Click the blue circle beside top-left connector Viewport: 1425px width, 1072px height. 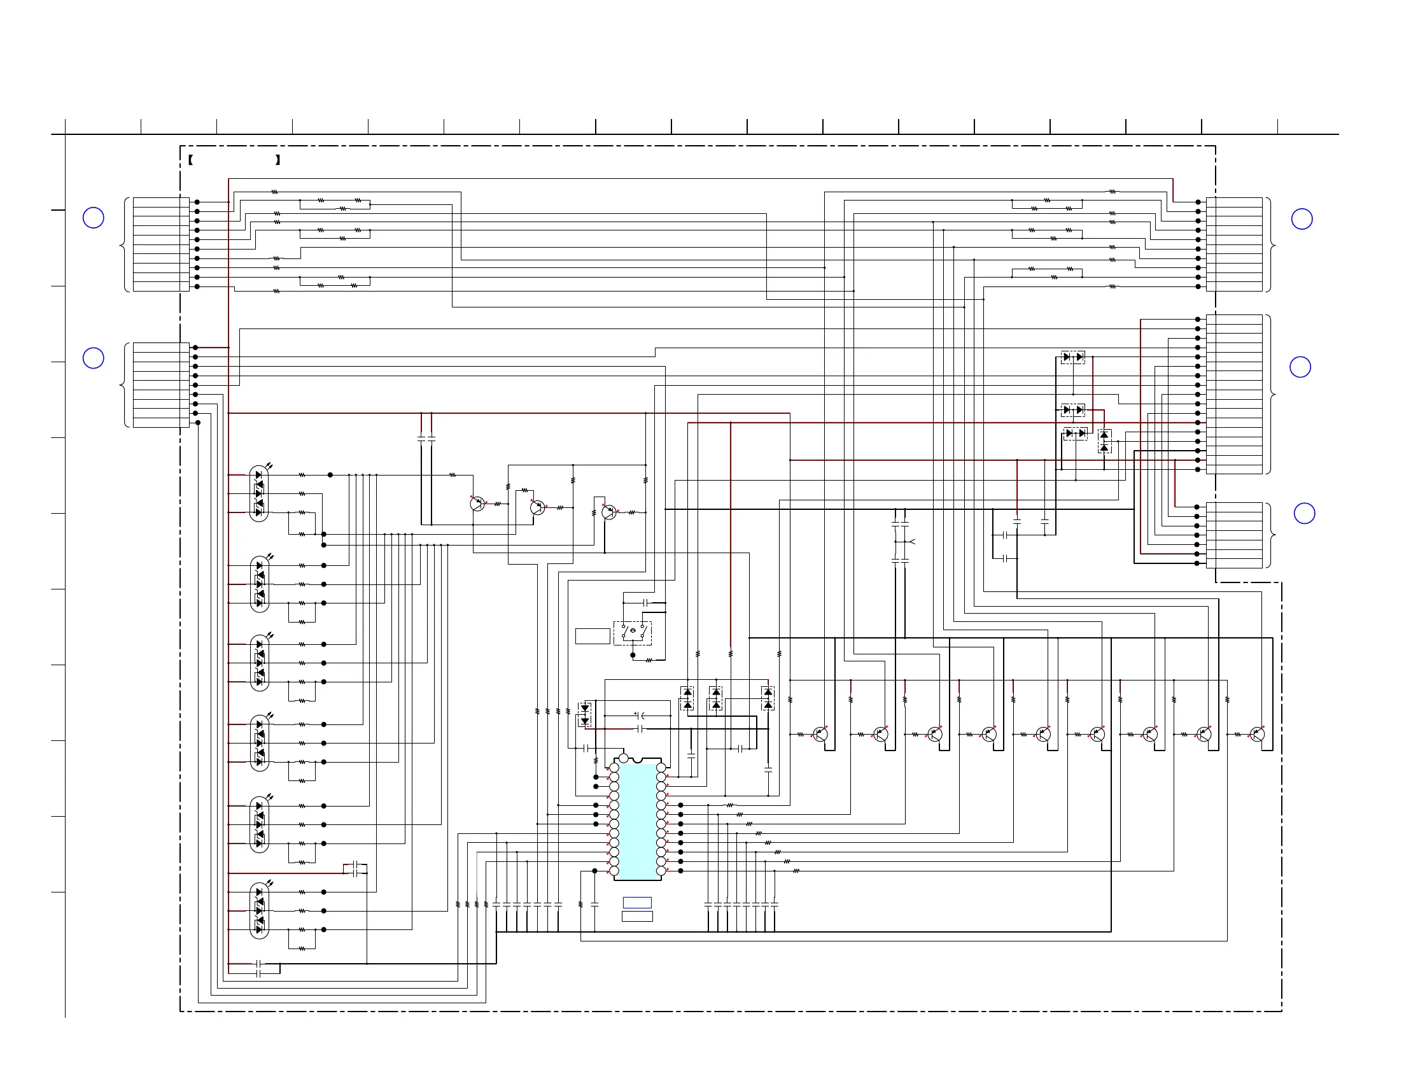click(x=94, y=218)
